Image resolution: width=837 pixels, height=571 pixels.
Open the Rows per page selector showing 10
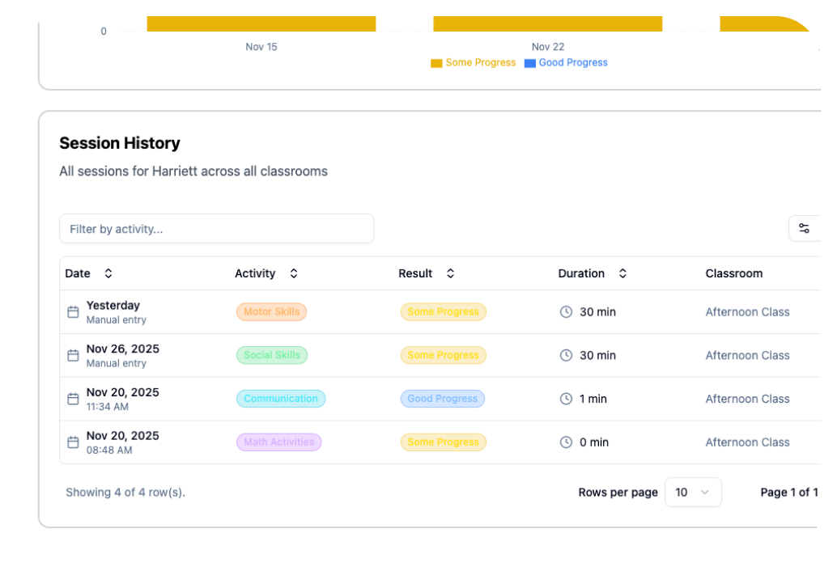tap(693, 492)
